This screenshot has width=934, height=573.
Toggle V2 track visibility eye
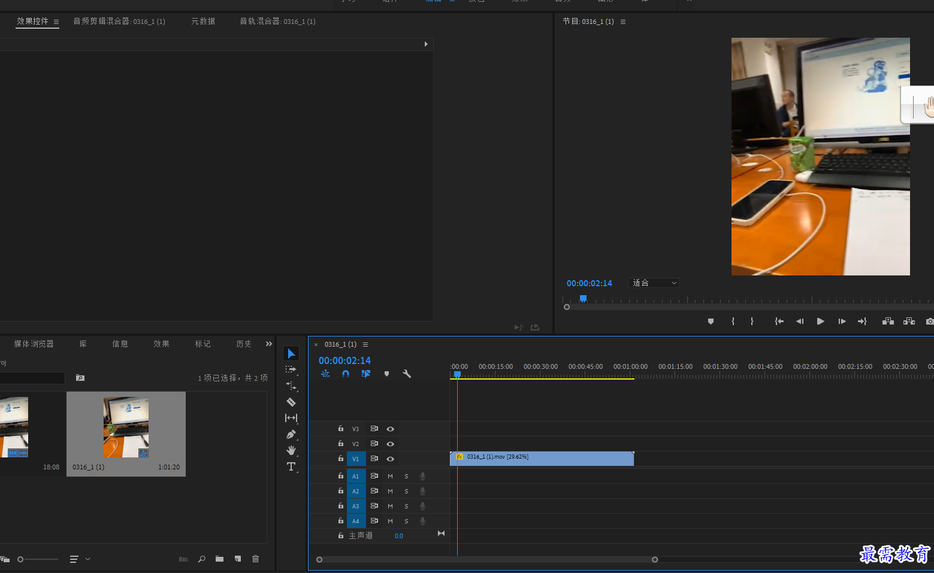click(x=390, y=444)
